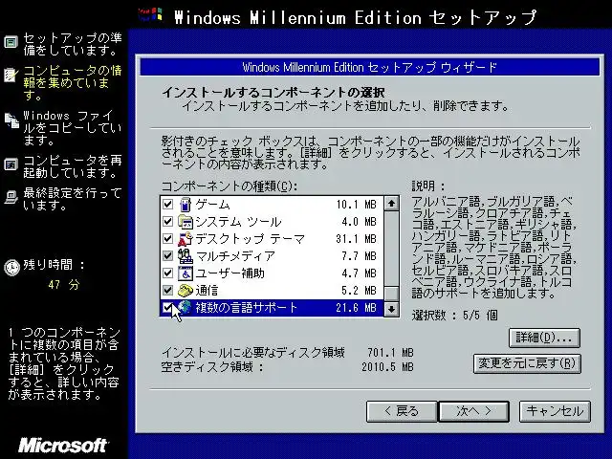Click the 10.1 MB size value

tap(357, 205)
